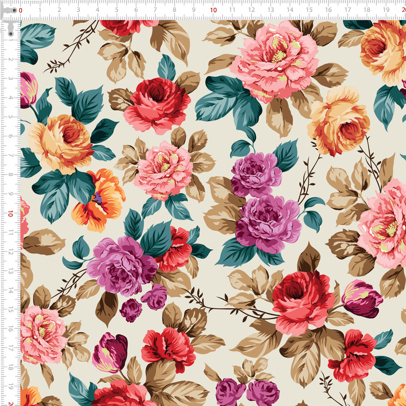406x406 pixels.
Task: Click the red 0 on the horizontal ruler
Action: point(21,11)
